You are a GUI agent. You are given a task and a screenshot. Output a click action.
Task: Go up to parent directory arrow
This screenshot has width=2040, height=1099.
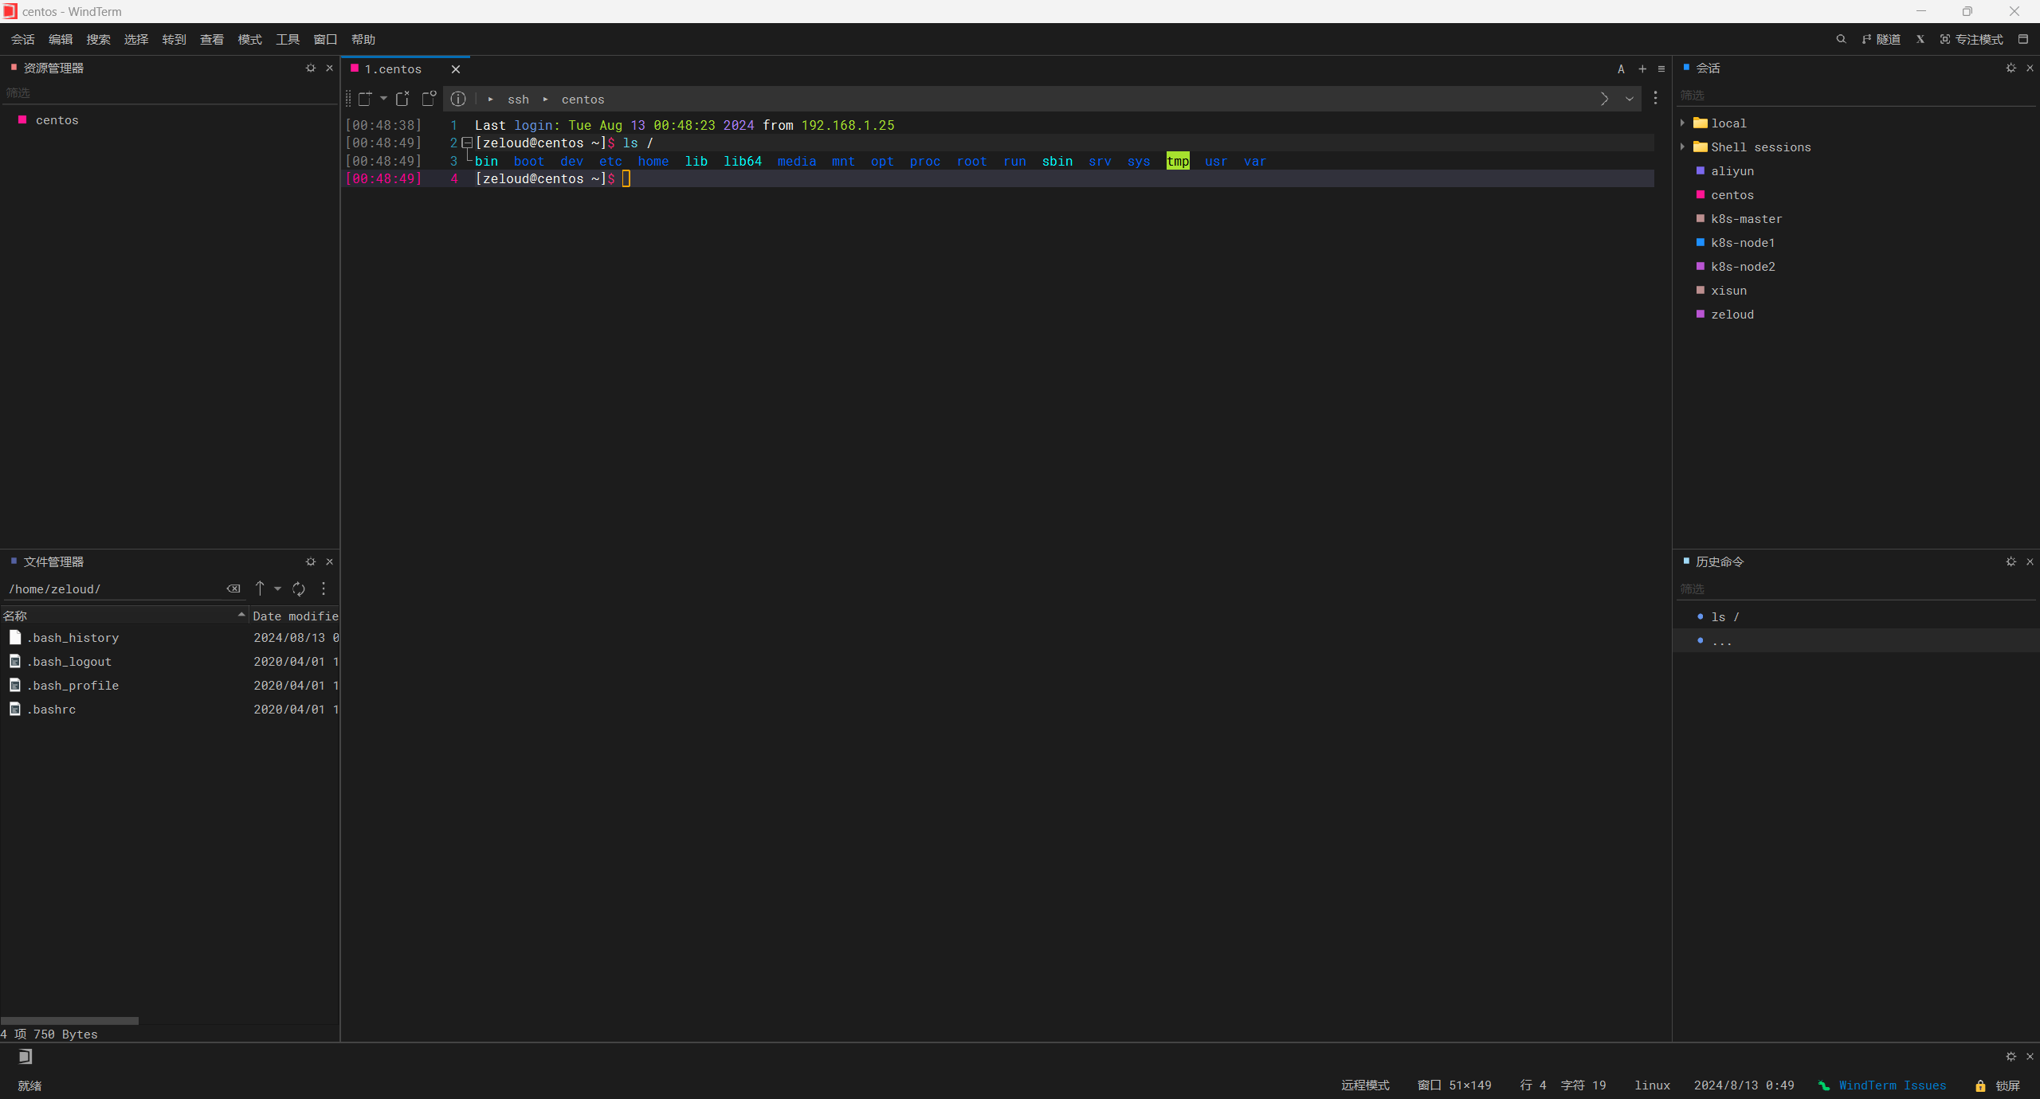click(260, 589)
